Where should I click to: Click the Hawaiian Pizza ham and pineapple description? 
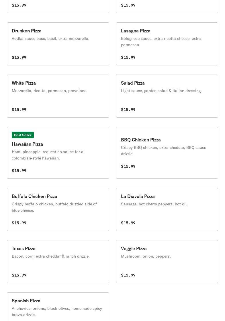click(x=48, y=155)
